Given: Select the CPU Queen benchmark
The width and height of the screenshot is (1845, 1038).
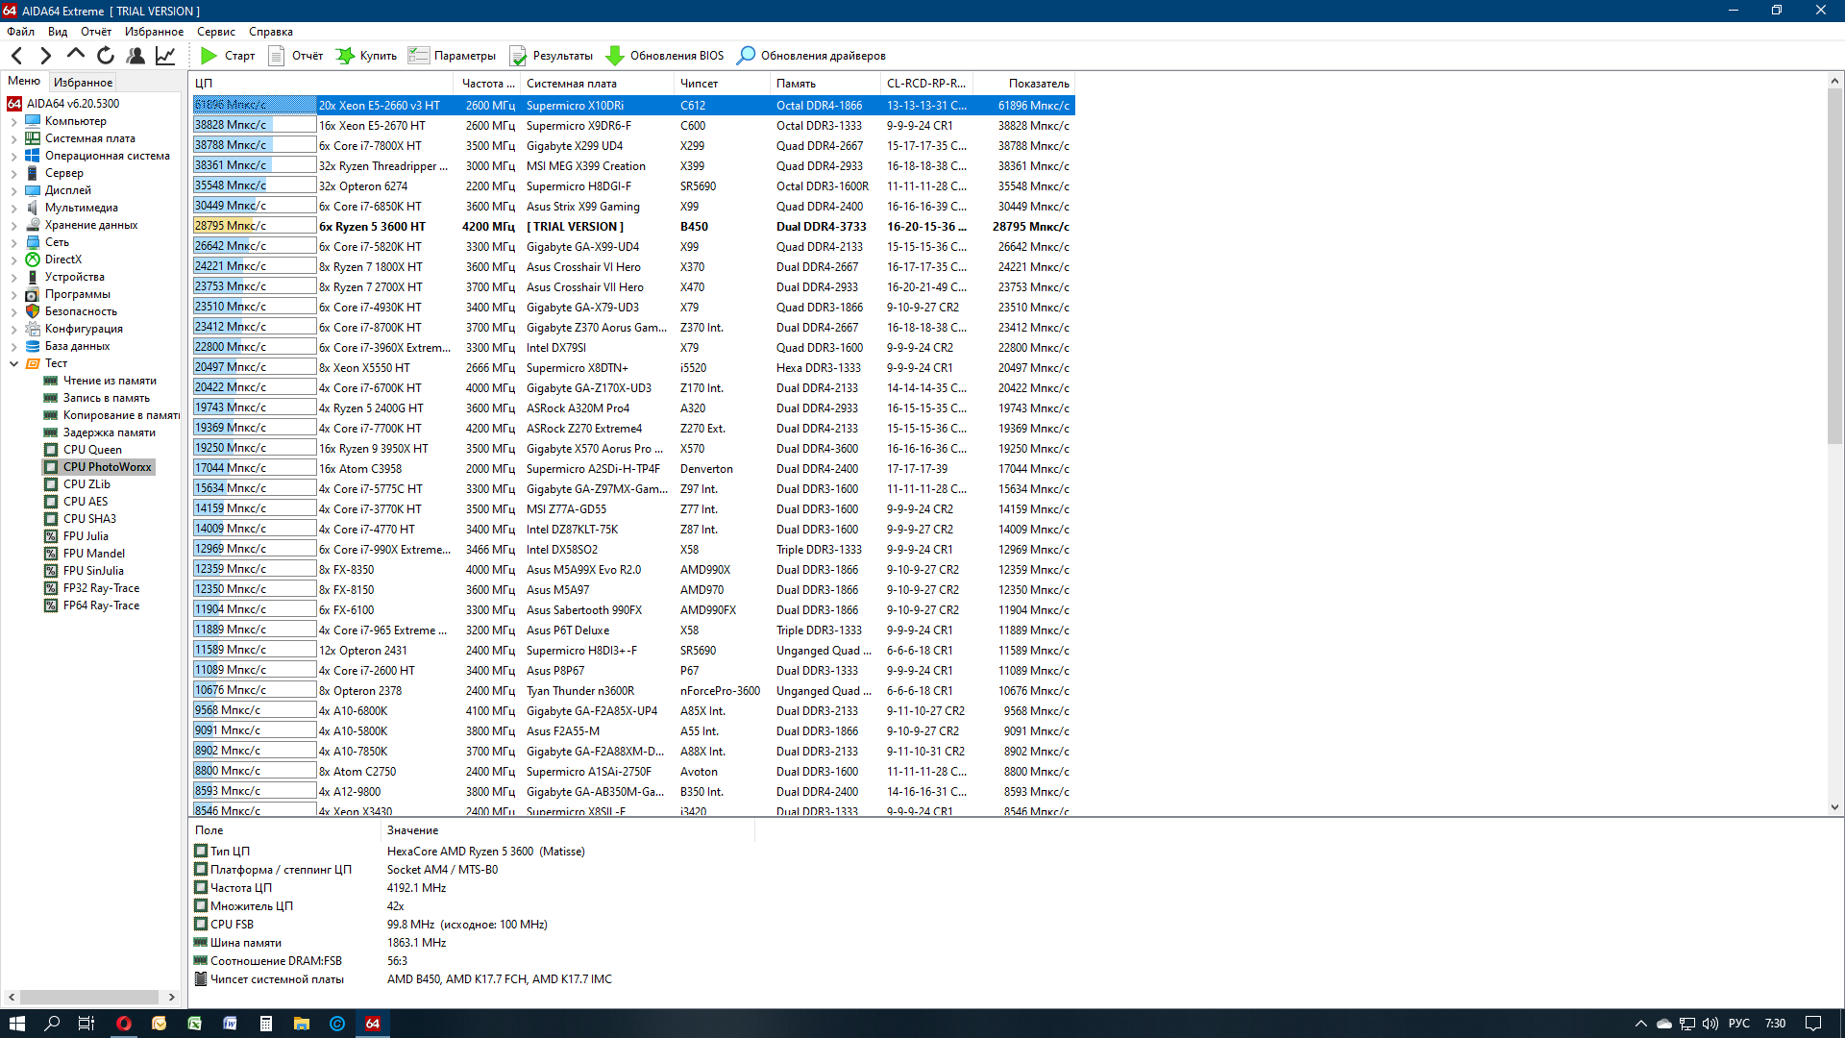Looking at the screenshot, I should click(x=92, y=450).
